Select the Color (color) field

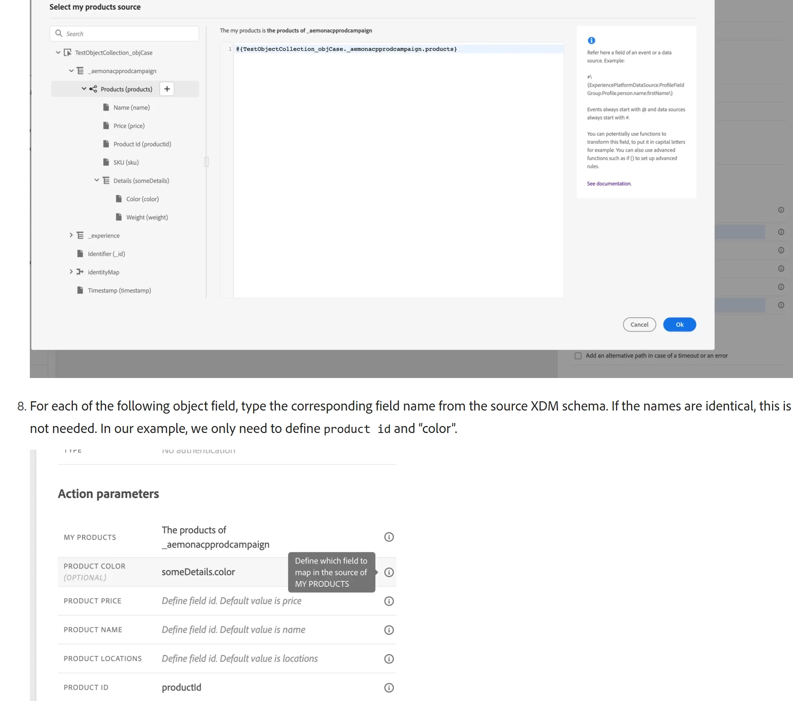[x=142, y=199]
